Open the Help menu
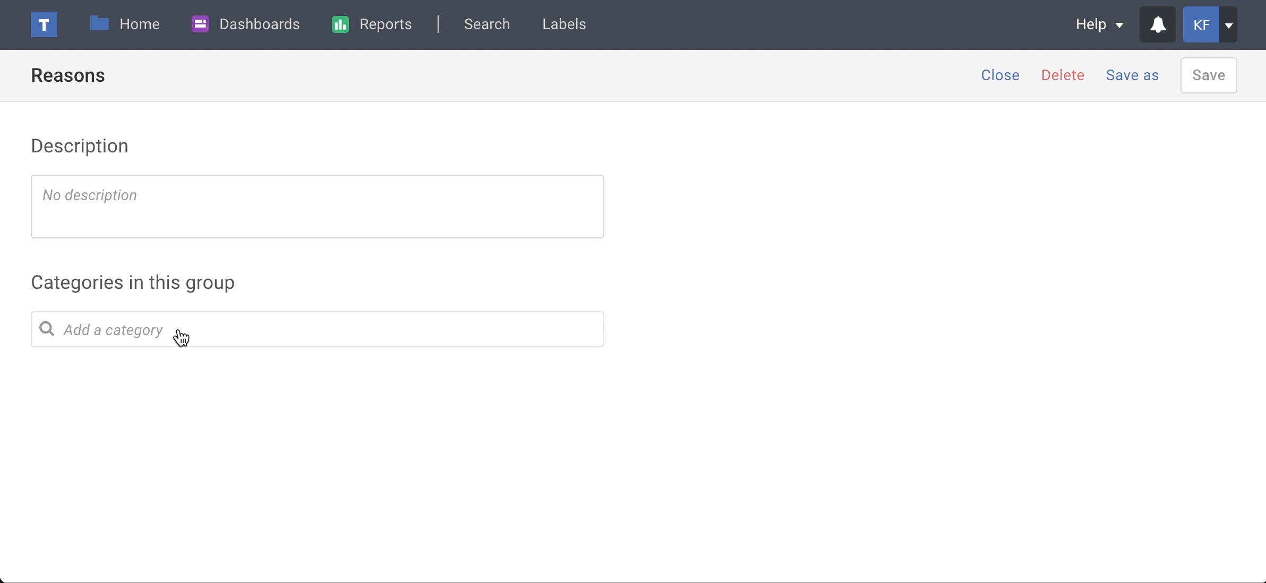The height and width of the screenshot is (583, 1266). (1091, 24)
